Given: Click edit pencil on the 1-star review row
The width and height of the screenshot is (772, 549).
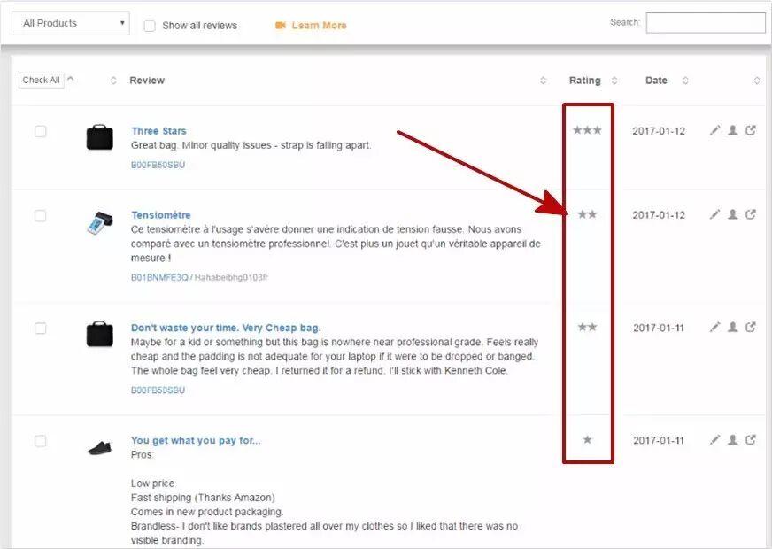Looking at the screenshot, I should tap(714, 440).
